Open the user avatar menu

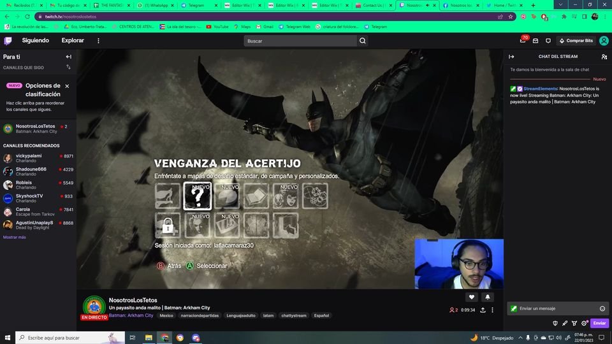click(604, 41)
